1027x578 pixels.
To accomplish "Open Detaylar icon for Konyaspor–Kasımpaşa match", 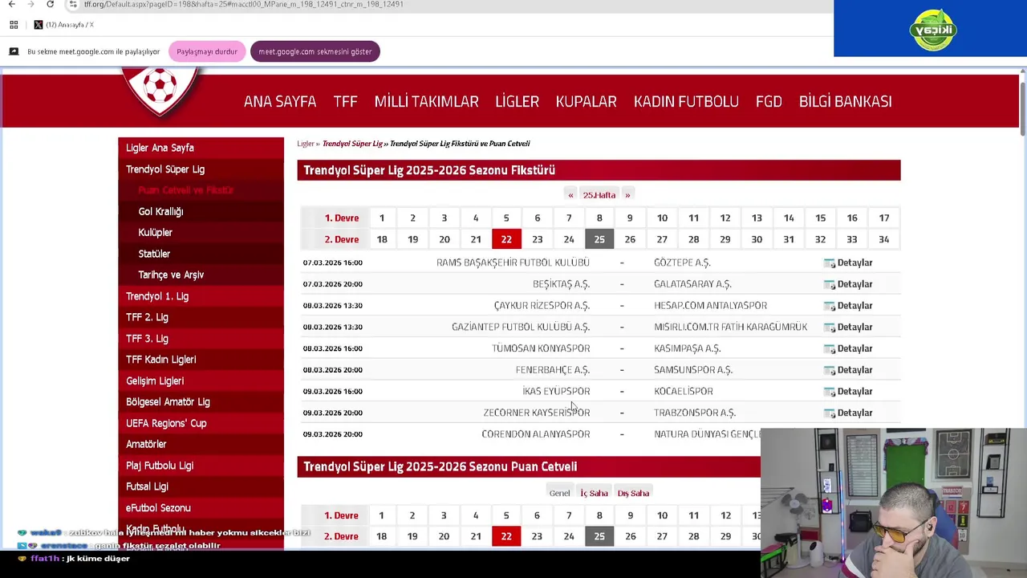I will coord(830,348).
